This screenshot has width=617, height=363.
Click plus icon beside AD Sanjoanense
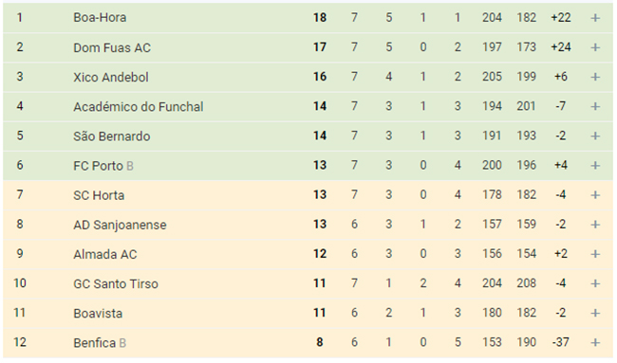(595, 225)
